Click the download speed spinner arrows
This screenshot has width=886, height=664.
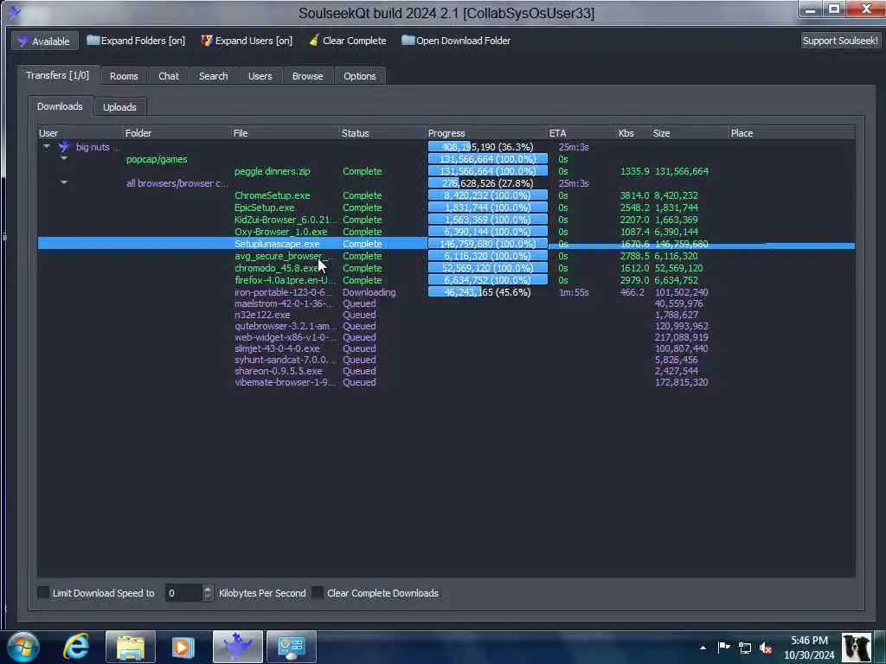tap(208, 593)
